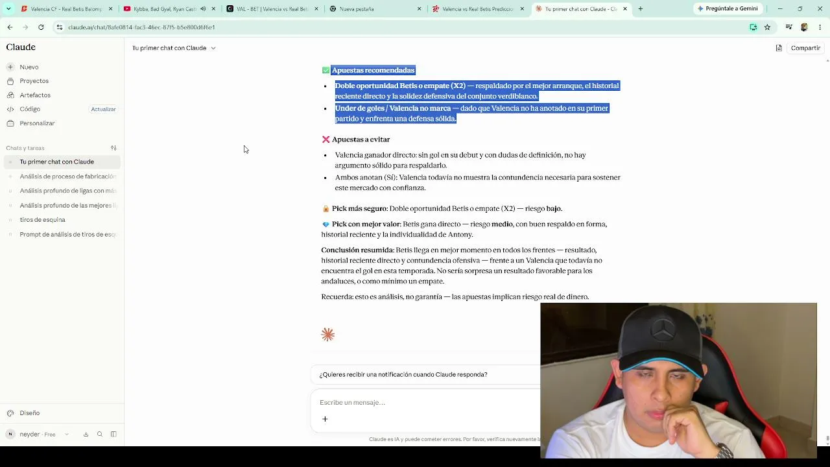Go back to the previous page
Viewport: 830px width, 467px height.
coord(10,27)
